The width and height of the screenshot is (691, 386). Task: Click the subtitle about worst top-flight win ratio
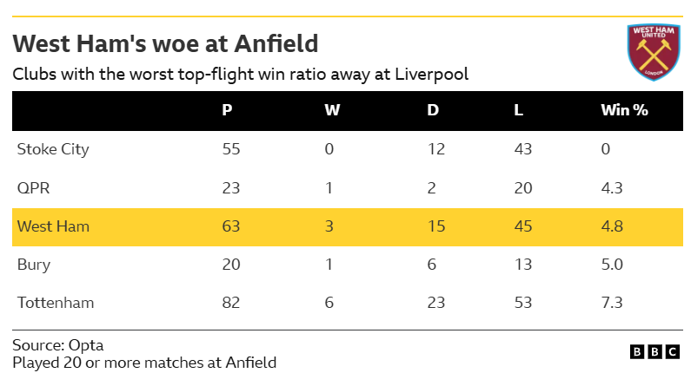(241, 74)
